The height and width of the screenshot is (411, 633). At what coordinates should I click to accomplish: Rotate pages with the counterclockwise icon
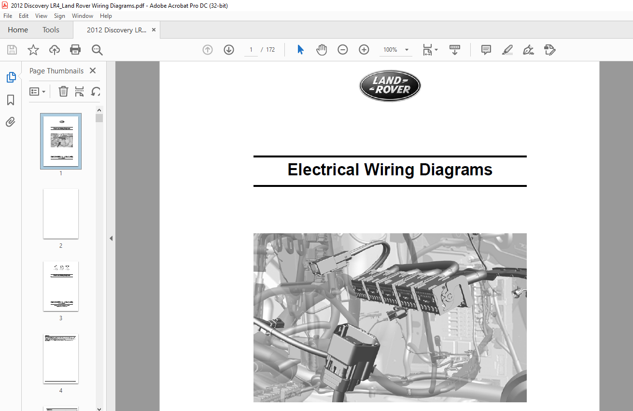click(96, 91)
